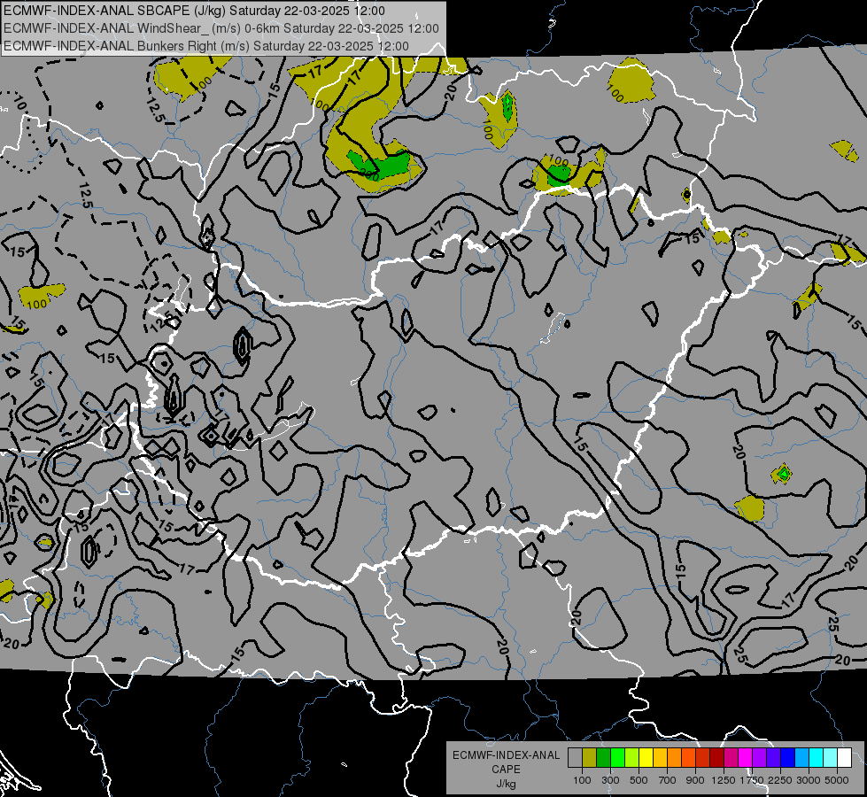
Task: Click the legend value 100
Action: tap(582, 780)
